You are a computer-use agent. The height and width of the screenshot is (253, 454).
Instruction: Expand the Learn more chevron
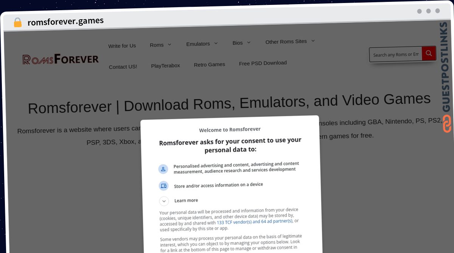(x=164, y=201)
